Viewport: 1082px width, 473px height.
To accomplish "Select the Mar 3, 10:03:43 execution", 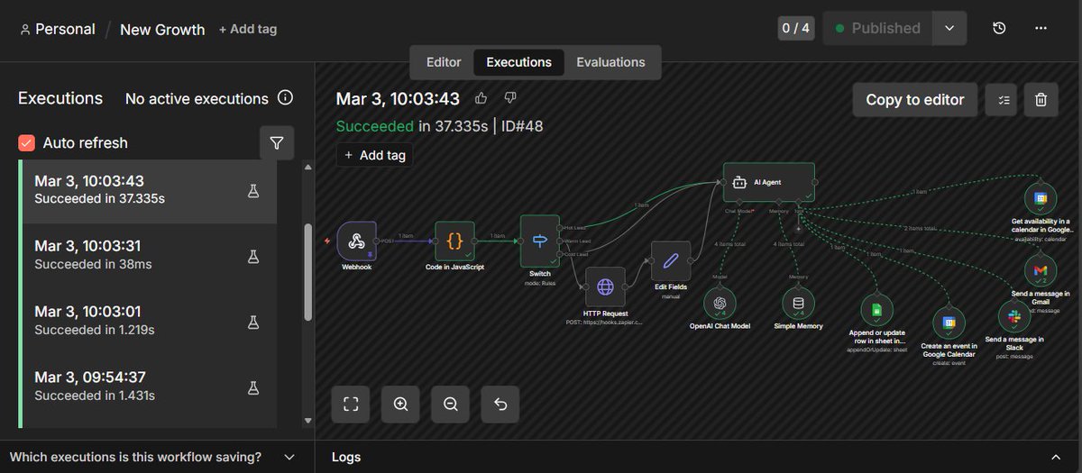I will 148,190.
